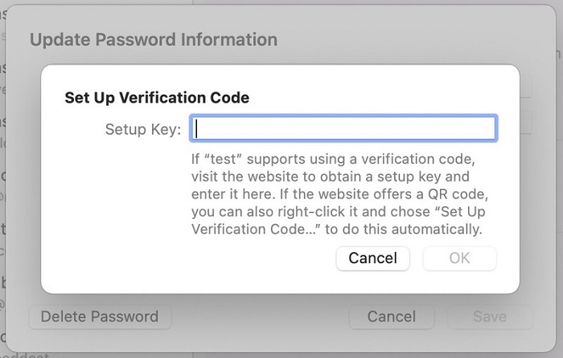Click the blinking text cursor in Setup Key
The image size is (563, 358).
[x=197, y=129]
